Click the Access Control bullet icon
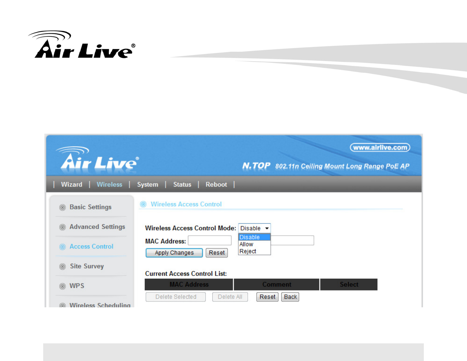Viewport: 467px width, 361px height. [62, 247]
